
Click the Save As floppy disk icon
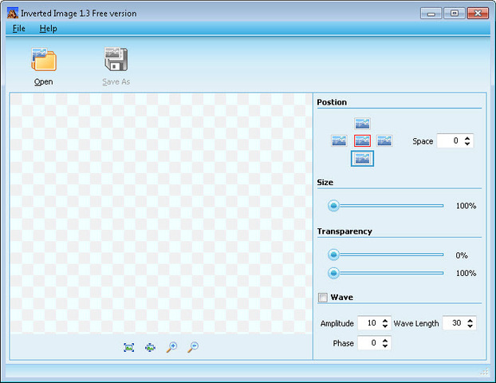coord(116,59)
